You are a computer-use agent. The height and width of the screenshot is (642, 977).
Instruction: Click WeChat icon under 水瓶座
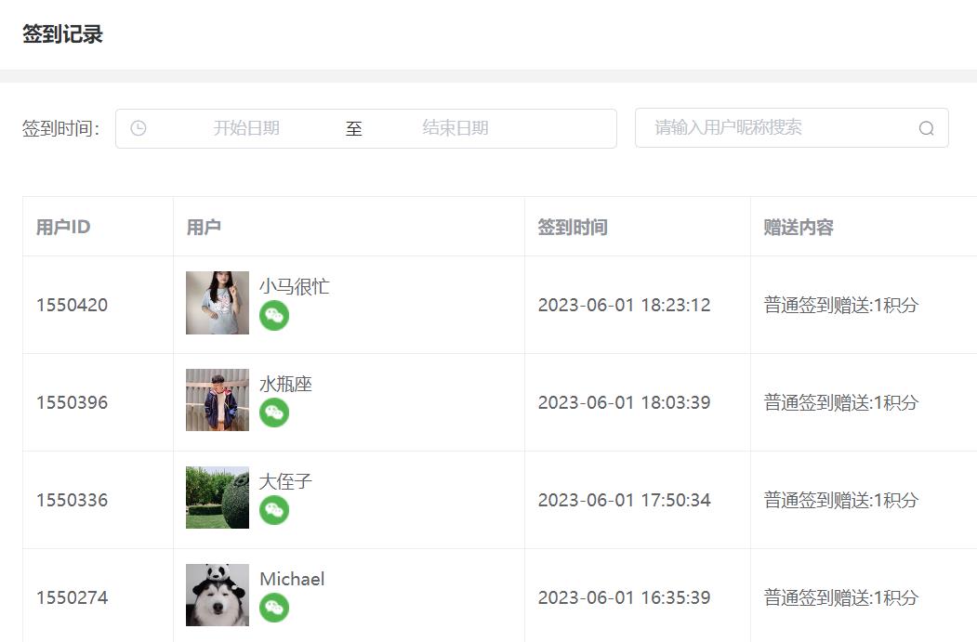tap(274, 413)
